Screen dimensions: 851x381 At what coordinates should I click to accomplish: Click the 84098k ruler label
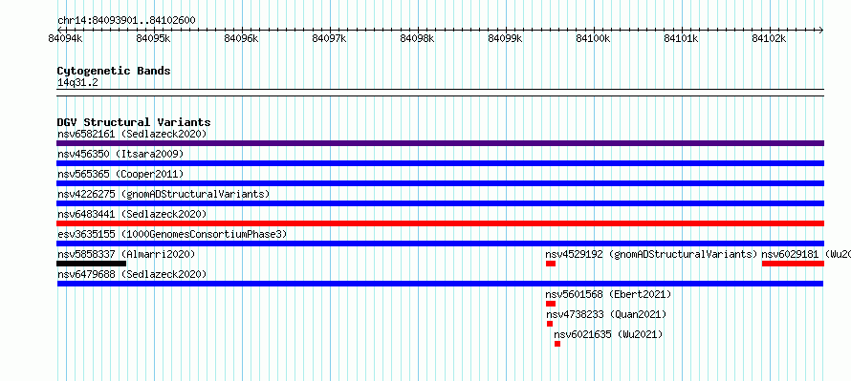coord(417,39)
